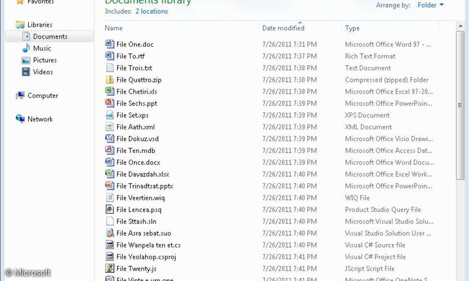The width and height of the screenshot is (469, 281).
Task: Select the icon of File Veertien.wiq
Action: (x=110, y=197)
